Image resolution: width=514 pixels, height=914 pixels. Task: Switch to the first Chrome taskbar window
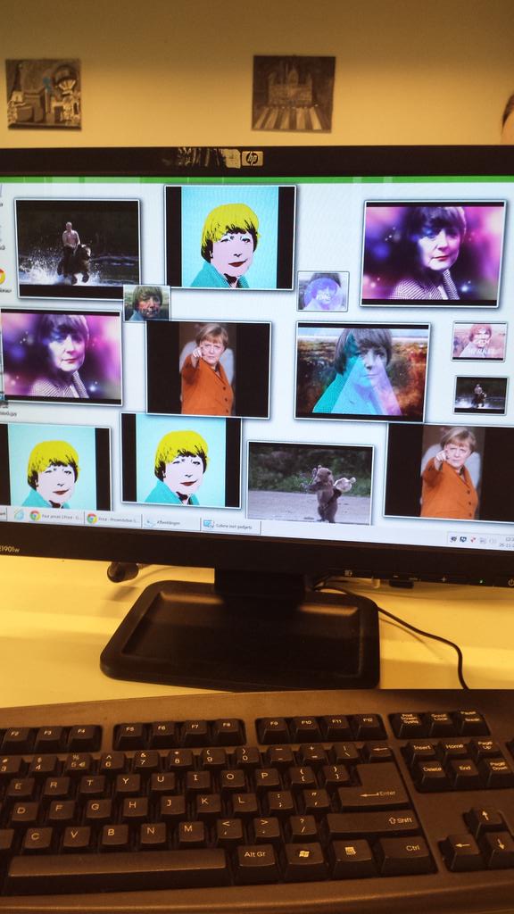55,516
